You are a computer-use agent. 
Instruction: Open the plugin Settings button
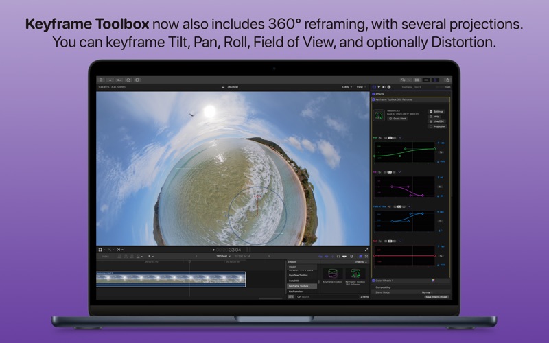pyautogui.click(x=437, y=111)
